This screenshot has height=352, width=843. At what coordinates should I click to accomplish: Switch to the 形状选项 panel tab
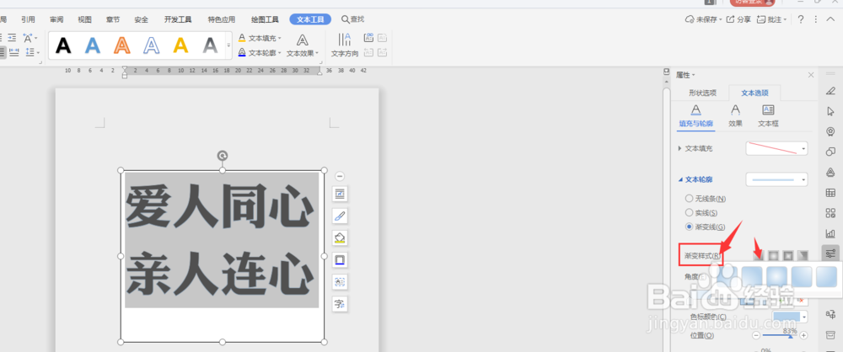(703, 93)
